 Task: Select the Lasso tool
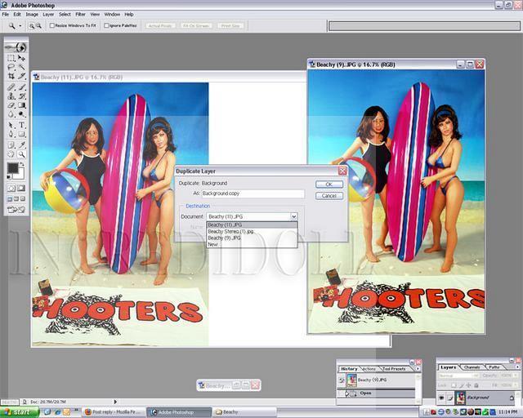click(11, 67)
